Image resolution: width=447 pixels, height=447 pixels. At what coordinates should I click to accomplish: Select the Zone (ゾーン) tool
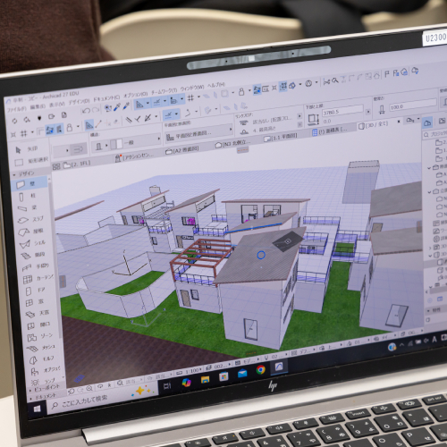(x=39, y=336)
